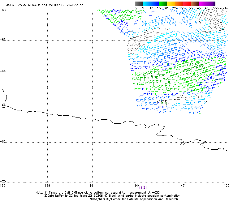The image size is (229, 201).
Task: Click the orange 25-30 knots legend segment
Action: pyautogui.click(x=179, y=4)
